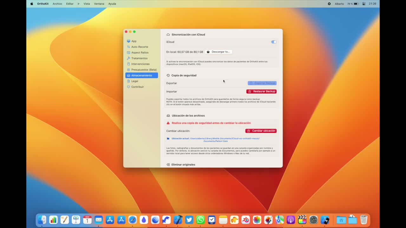Open Blender from the Dock

click(246, 219)
